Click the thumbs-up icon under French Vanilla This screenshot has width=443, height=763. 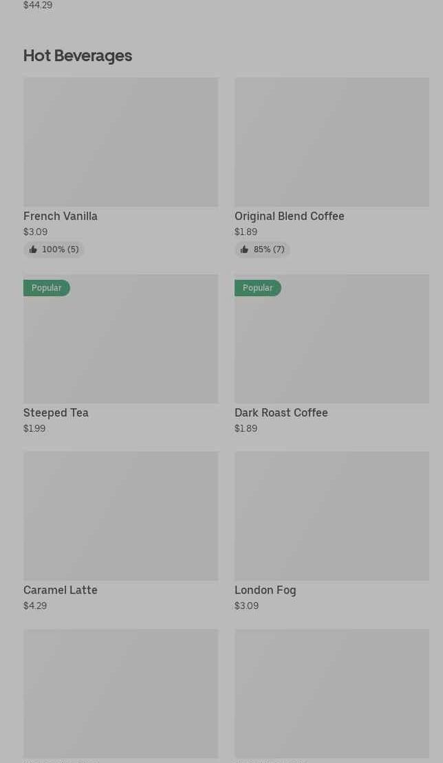click(33, 250)
